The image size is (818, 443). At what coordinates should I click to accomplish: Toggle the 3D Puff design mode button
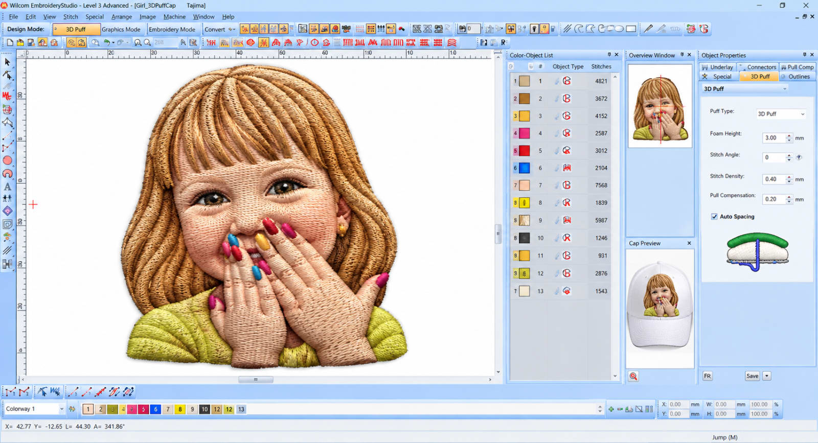click(x=76, y=29)
